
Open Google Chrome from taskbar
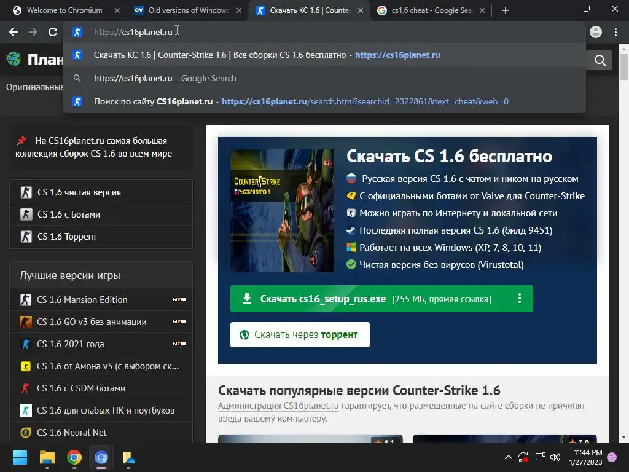click(x=74, y=457)
